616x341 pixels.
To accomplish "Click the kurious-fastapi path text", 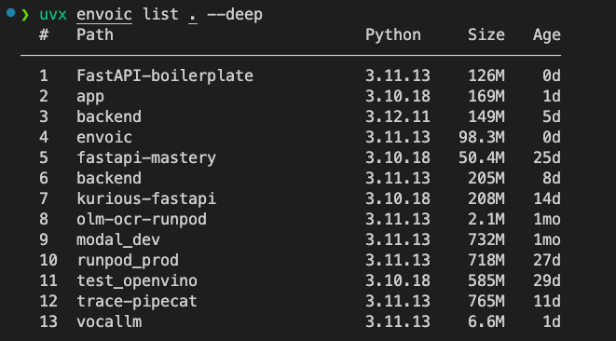I will 146,198.
